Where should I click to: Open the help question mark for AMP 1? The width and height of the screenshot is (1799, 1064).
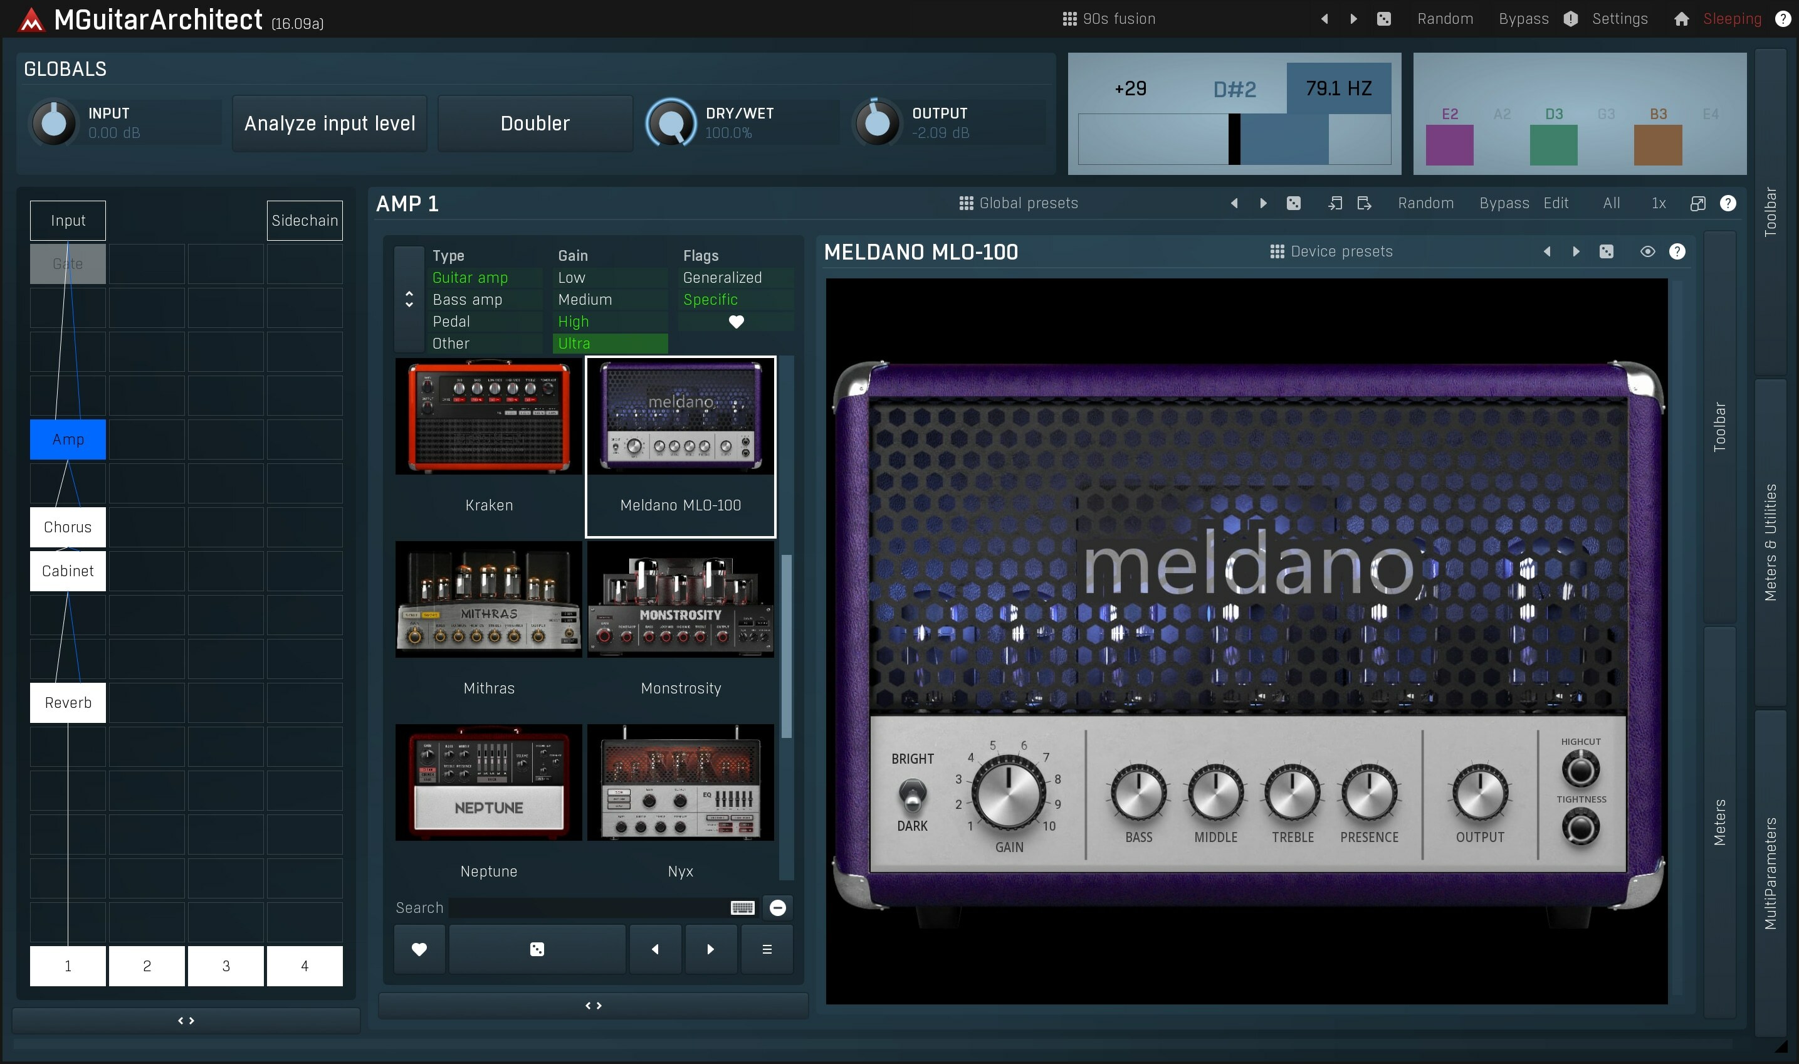(1729, 203)
